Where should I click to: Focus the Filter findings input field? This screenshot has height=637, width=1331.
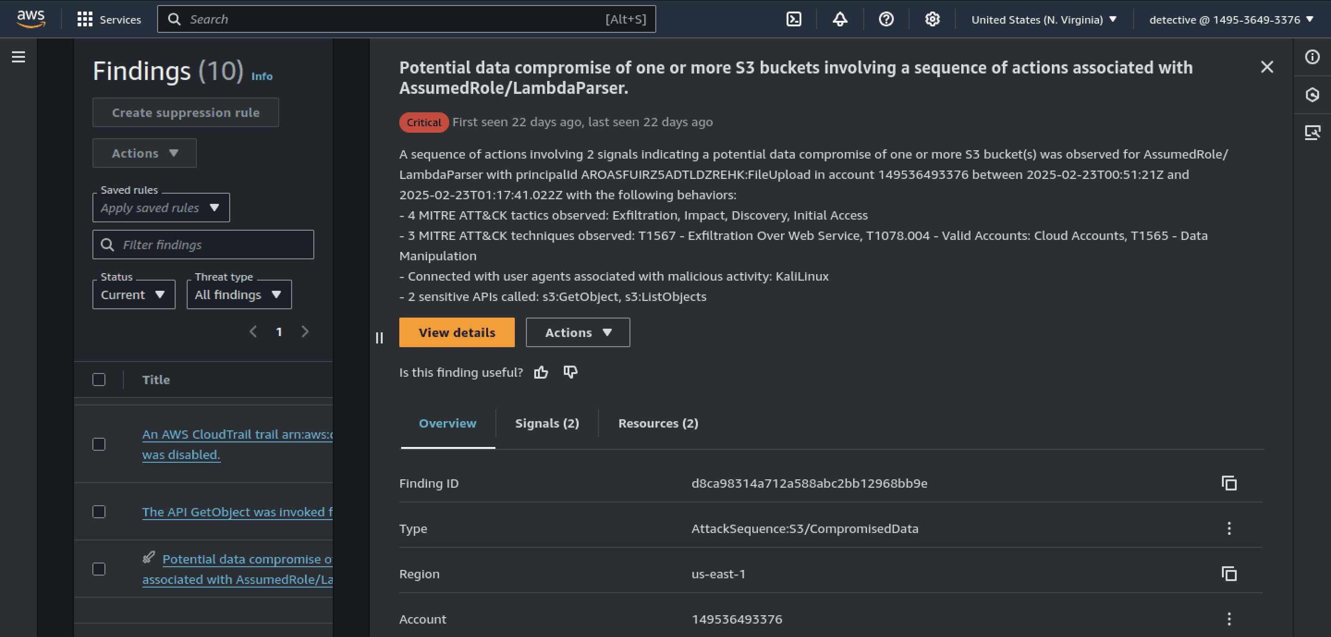click(x=203, y=245)
